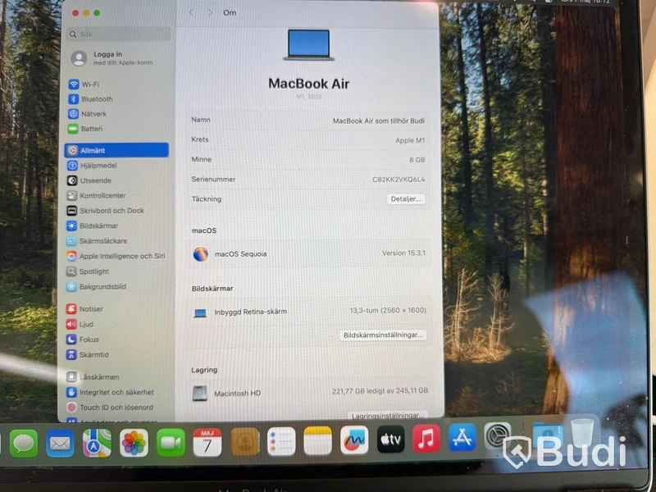Click the Macintosh HD disk icon
This screenshot has height=492, width=656.
(200, 394)
